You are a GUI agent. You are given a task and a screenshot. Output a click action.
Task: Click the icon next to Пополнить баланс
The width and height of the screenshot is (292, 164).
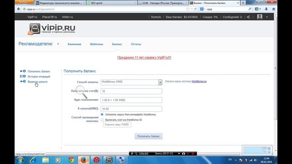[23, 71]
